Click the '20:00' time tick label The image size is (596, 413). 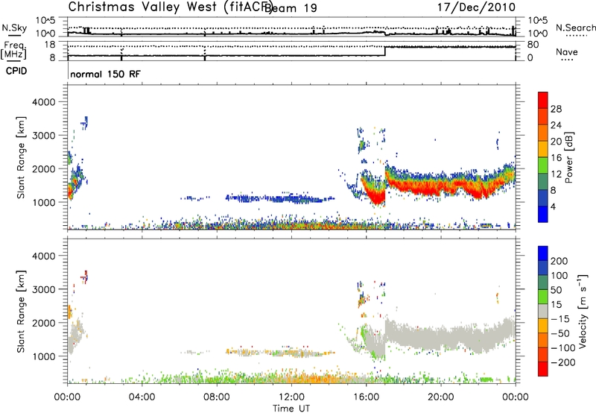tap(440, 397)
